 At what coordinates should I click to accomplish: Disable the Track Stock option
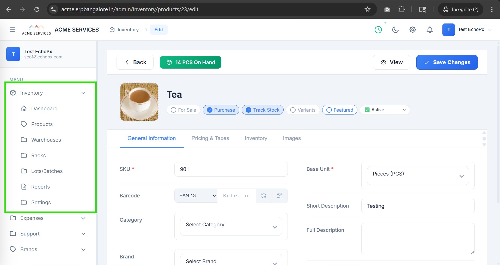[263, 110]
